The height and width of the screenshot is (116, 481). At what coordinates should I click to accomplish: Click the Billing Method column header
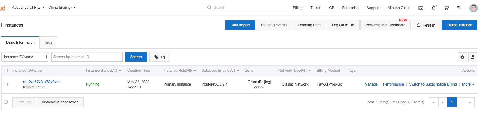click(x=328, y=71)
